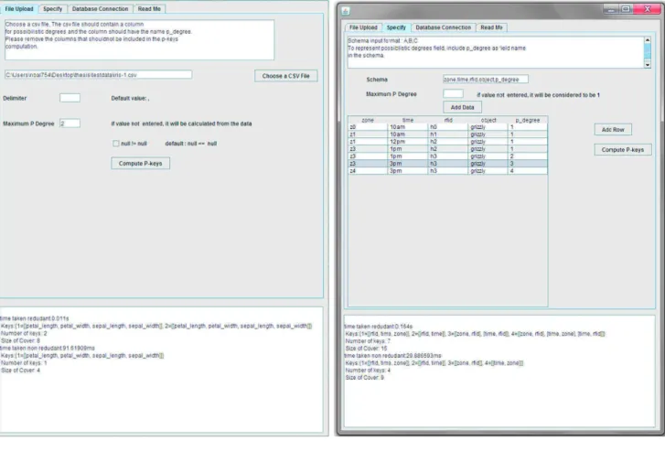This screenshot has height=451, width=665.
Task: Select the z0 zone cell
Action: click(x=368, y=127)
